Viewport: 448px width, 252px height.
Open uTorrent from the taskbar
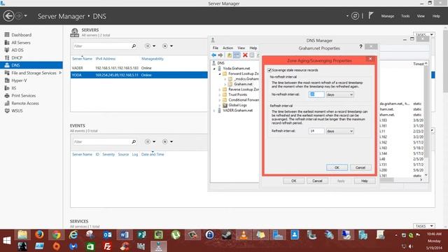pos(176,234)
